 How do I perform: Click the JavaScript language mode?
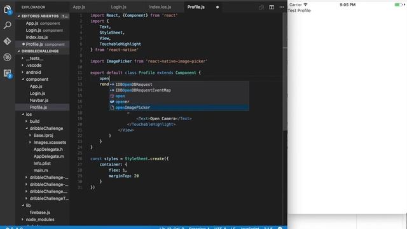250,228
